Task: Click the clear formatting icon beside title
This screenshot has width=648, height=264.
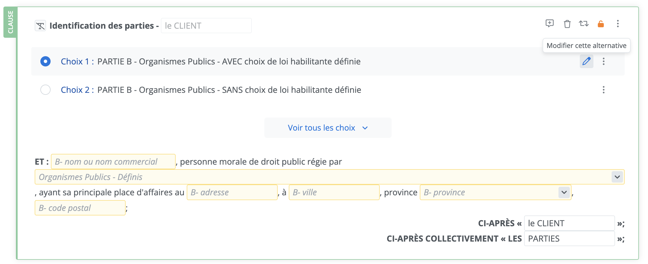Action: click(40, 26)
